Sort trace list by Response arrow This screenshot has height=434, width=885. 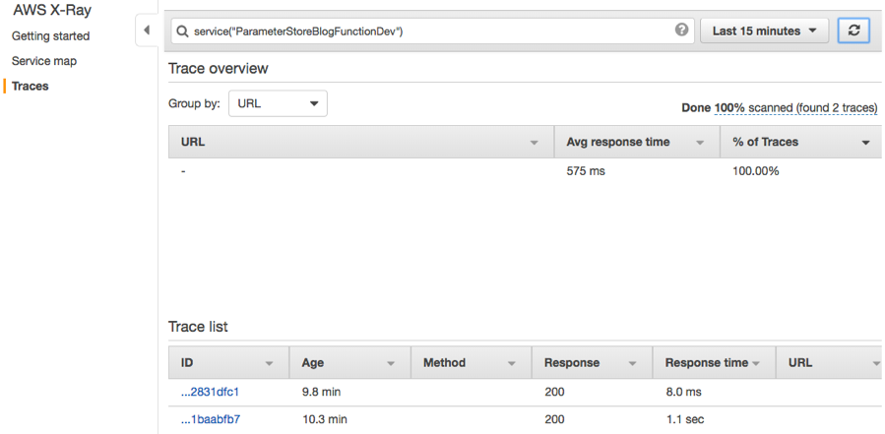[x=632, y=363]
